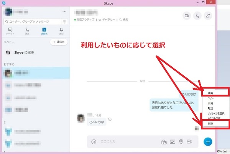230x154 pixels.
Task: Click the 先日はありがとうございました message bubble
Action: 174,105
